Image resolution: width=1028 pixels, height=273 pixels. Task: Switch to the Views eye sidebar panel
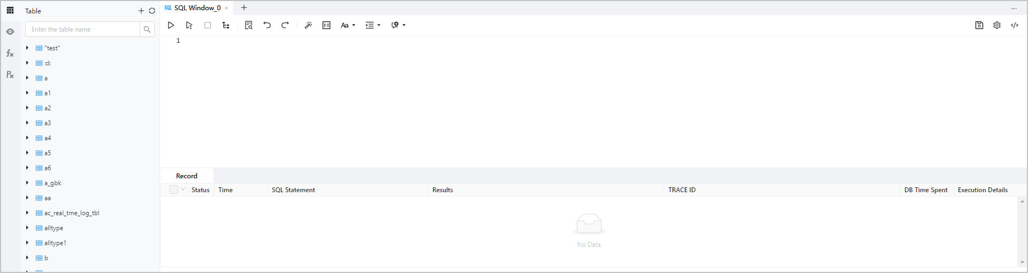10,32
